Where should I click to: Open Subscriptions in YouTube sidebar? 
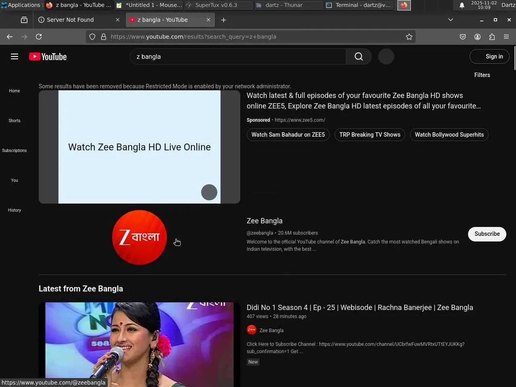15,150
